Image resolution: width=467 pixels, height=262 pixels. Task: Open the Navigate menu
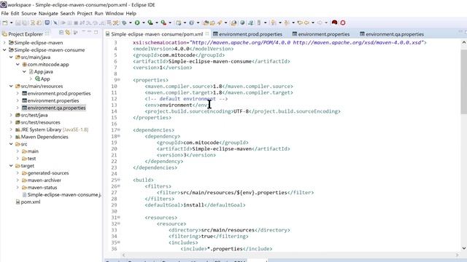pos(48,13)
